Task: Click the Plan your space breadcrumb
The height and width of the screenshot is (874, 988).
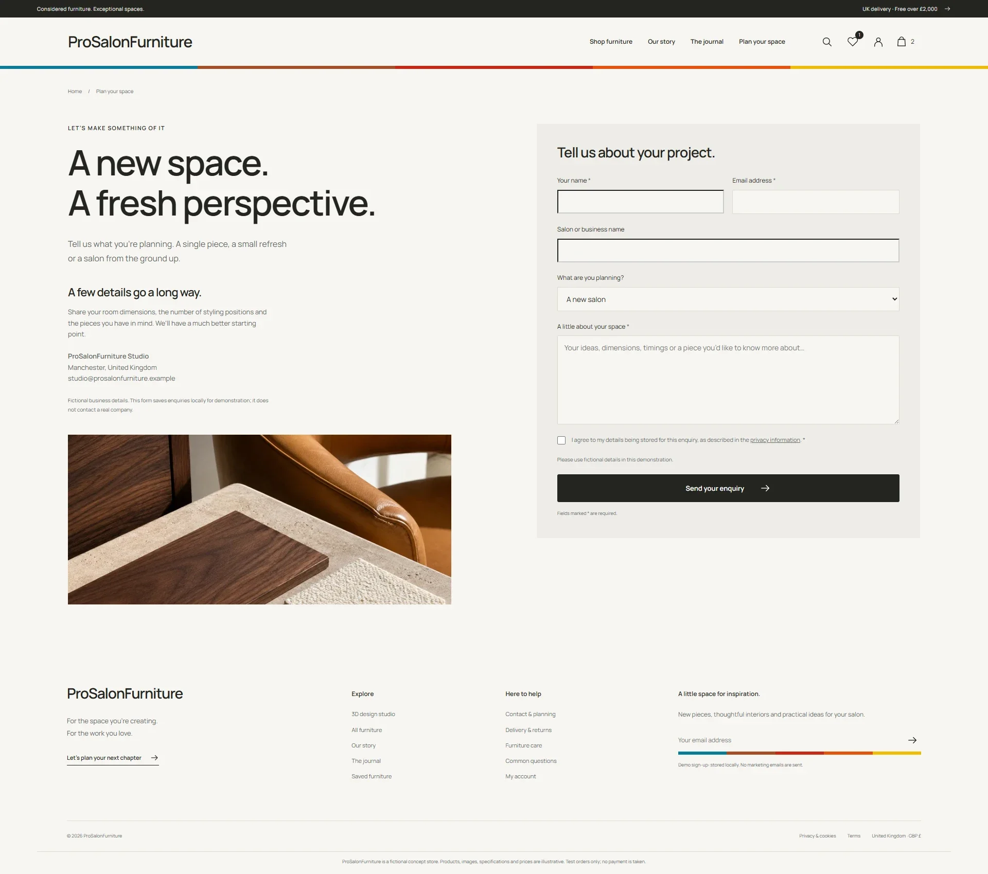Action: 114,92
